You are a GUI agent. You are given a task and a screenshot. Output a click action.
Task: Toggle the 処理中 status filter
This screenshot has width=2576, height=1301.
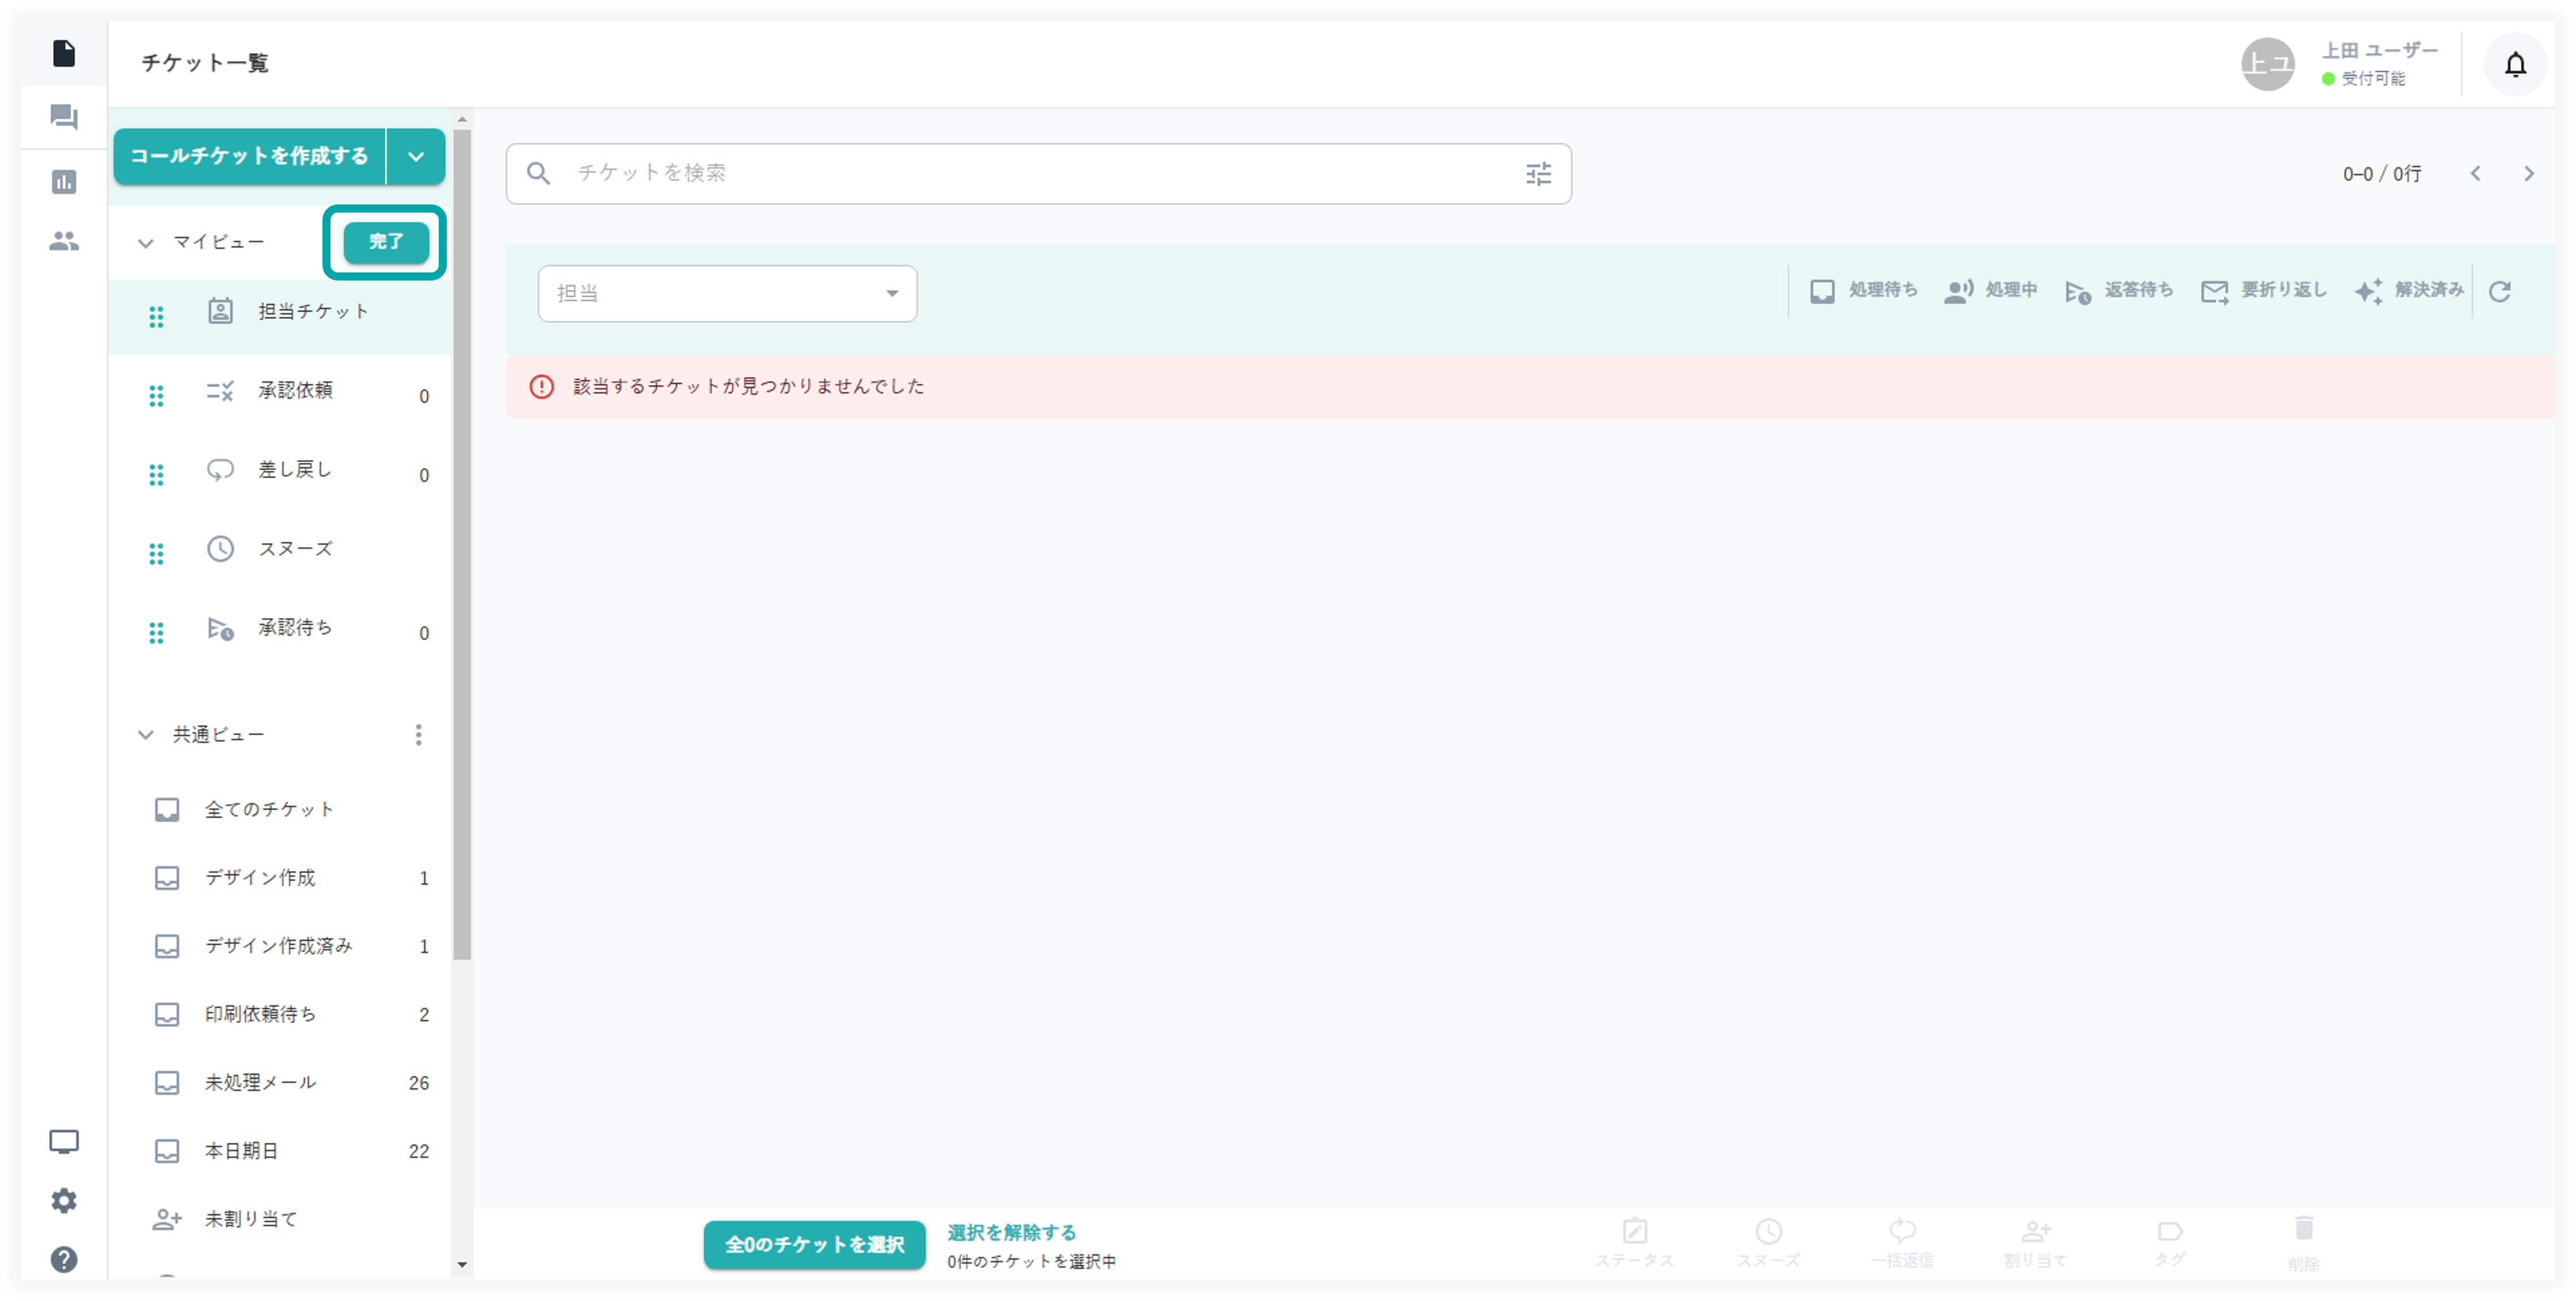[1990, 290]
